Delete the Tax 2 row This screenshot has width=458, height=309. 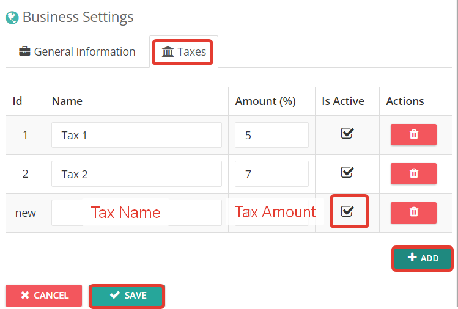click(413, 173)
